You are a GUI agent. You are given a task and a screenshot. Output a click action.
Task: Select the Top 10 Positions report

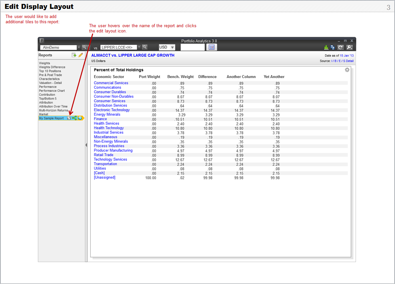pyautogui.click(x=50, y=71)
